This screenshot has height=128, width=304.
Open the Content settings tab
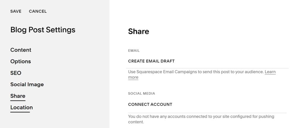pyautogui.click(x=21, y=50)
